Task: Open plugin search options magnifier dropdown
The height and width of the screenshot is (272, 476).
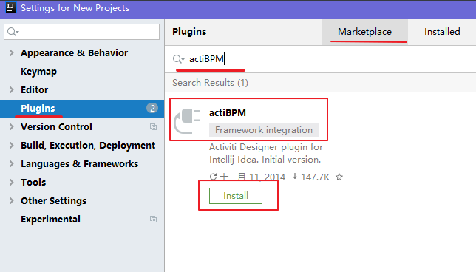Action: pyautogui.click(x=179, y=59)
